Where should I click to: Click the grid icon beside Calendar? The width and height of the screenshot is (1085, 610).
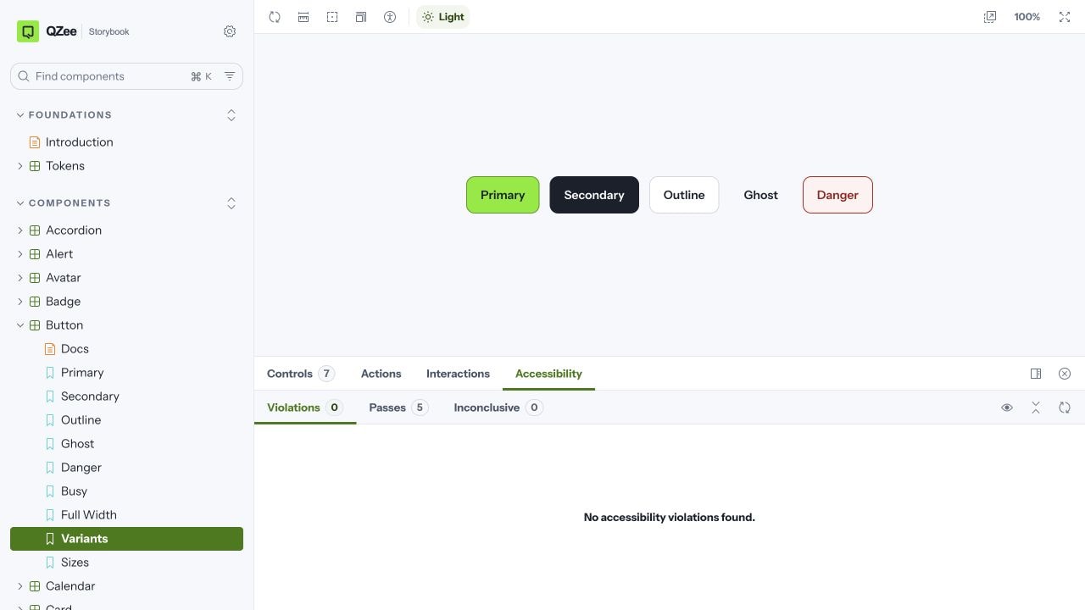click(35, 586)
